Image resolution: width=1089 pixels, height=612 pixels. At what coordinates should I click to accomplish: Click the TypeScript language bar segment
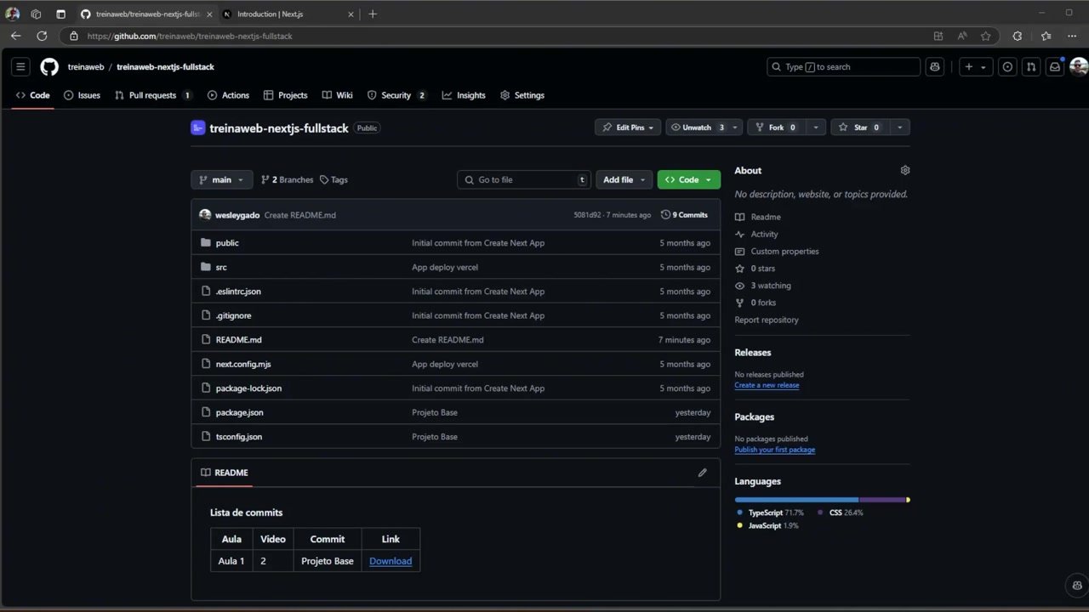(796, 500)
